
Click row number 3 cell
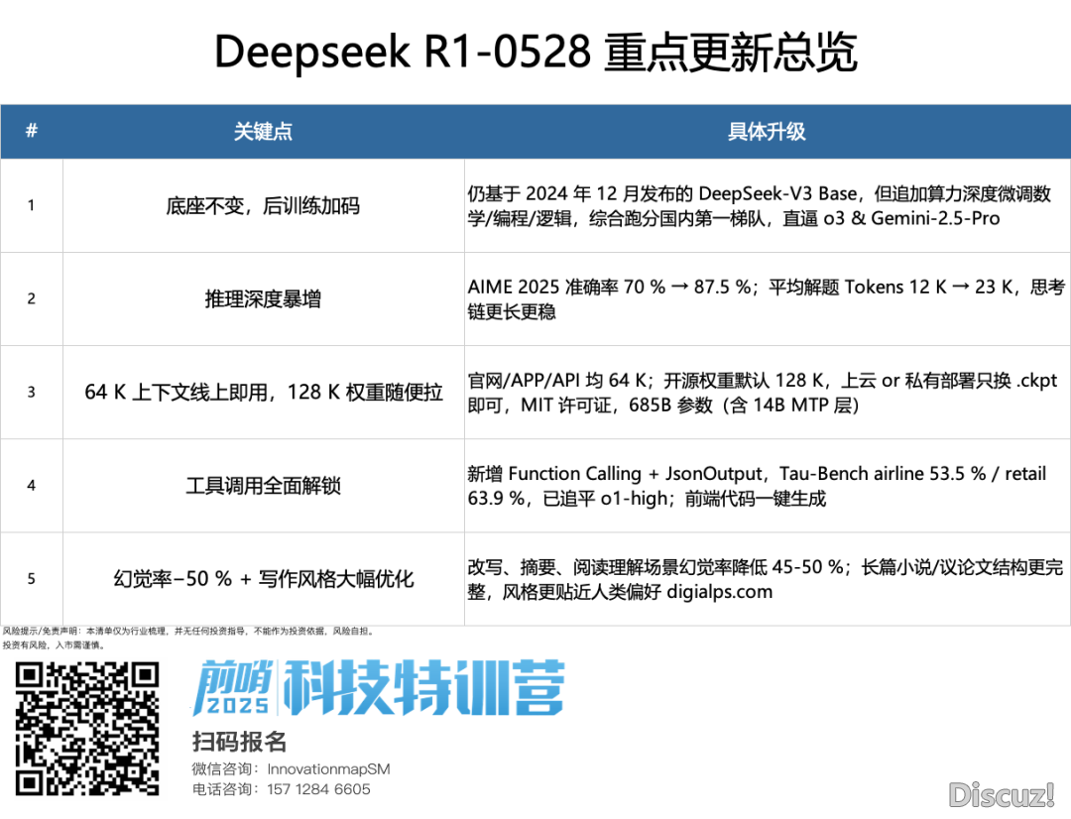pos(32,392)
